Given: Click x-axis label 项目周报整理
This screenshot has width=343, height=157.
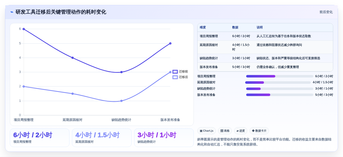Looking at the screenshot, I should click(x=24, y=120).
